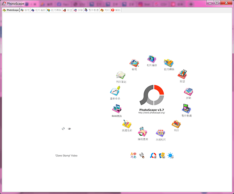Switch to the 檢視 tab
The image size is (234, 194).
pos(25,10)
